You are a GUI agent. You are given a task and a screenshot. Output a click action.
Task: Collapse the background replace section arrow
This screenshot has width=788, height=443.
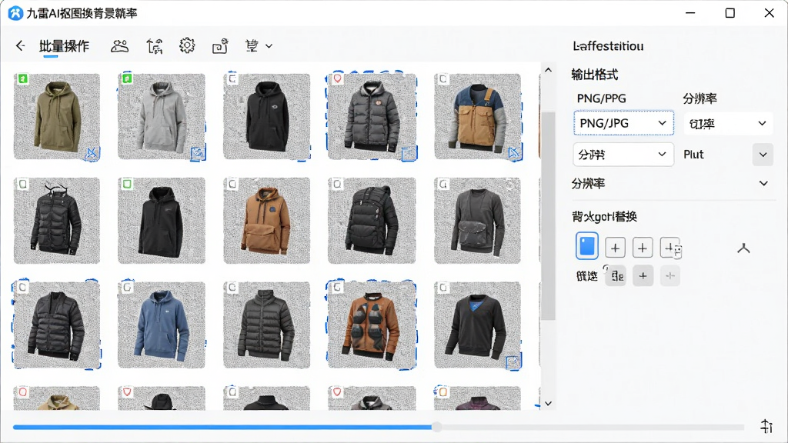743,248
